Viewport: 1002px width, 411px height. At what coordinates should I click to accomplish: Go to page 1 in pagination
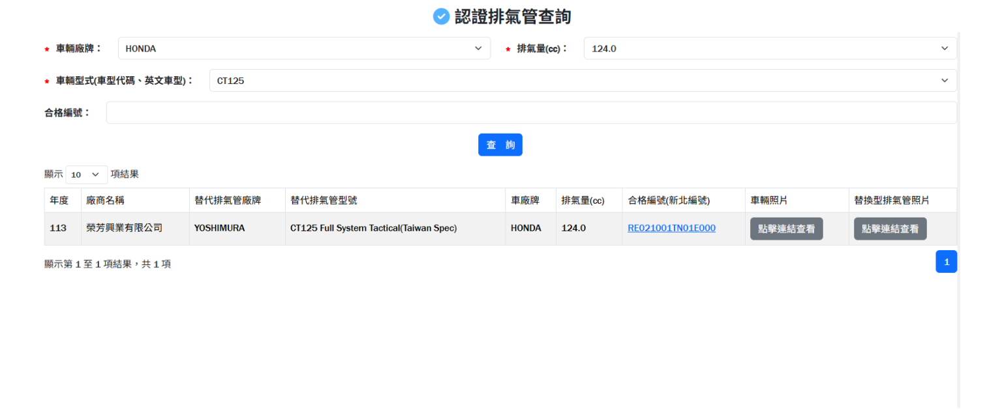point(946,262)
